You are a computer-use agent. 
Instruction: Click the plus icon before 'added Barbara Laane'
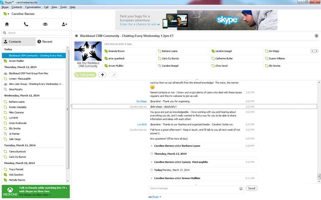click(x=151, y=146)
